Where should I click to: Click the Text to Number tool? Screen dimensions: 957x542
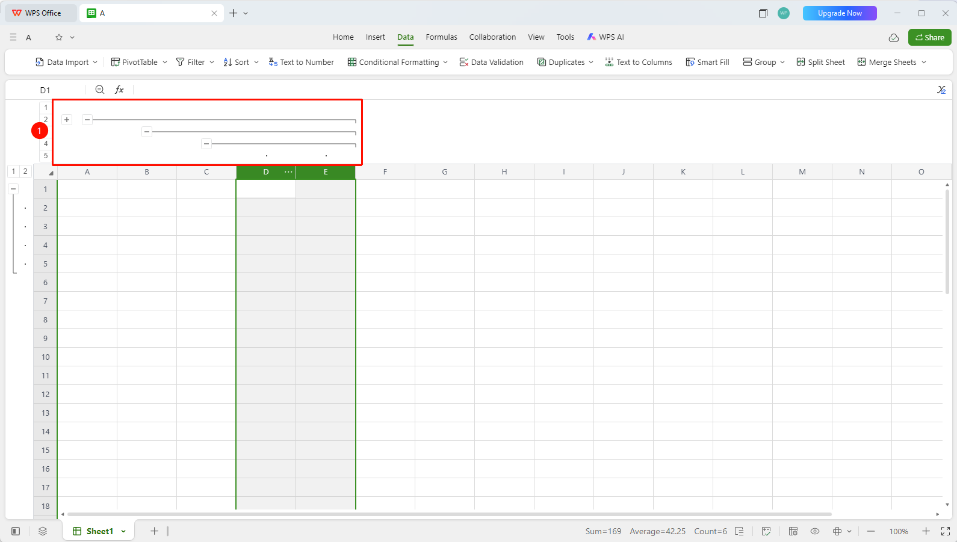(301, 62)
